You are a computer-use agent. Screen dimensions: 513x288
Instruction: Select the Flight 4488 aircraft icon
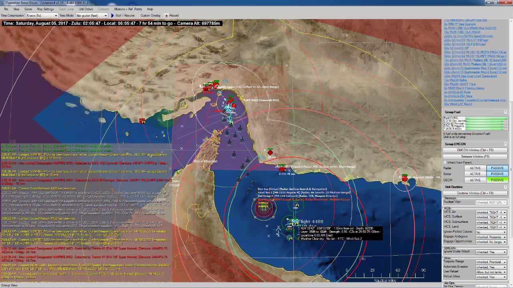[x=295, y=222]
